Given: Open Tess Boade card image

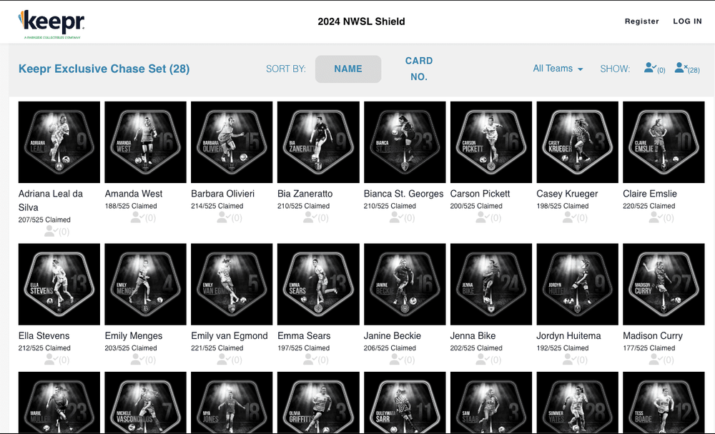Looking at the screenshot, I should [x=664, y=402].
